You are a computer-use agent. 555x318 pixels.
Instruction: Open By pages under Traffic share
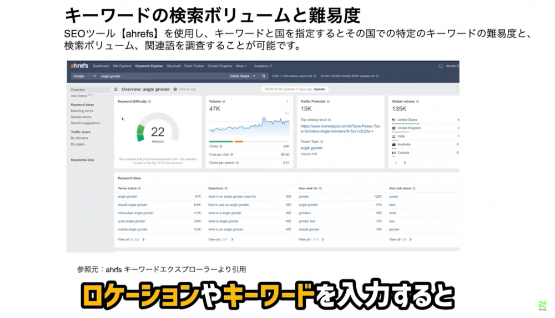coord(78,144)
